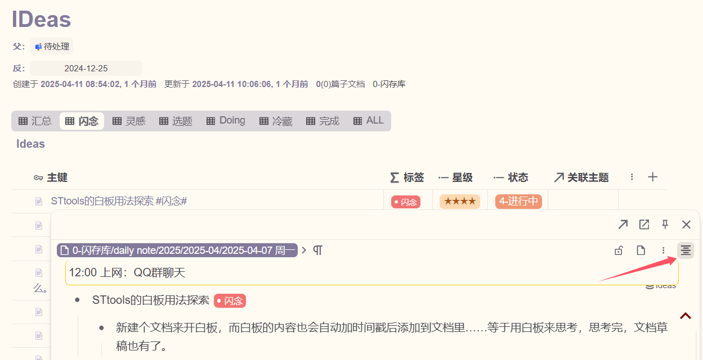
Task: Select the 闪念 view tab
Action: point(82,121)
